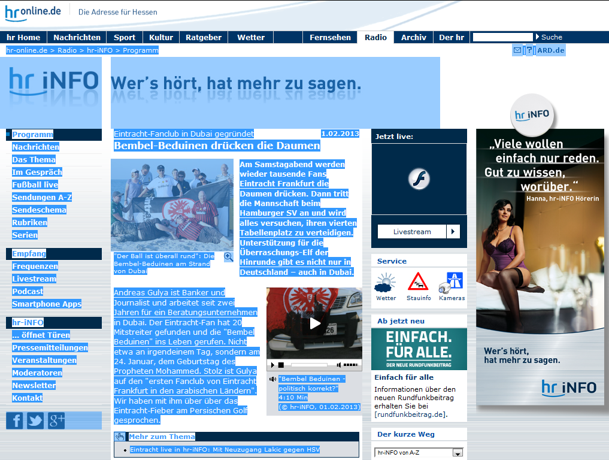609x460 pixels.
Task: Mute the audio player speaker
Action: (x=339, y=365)
